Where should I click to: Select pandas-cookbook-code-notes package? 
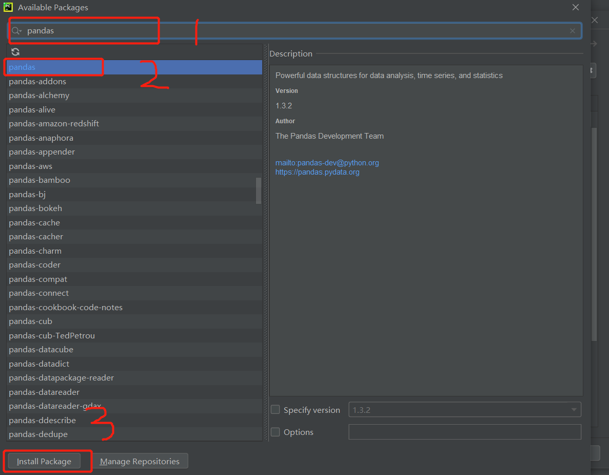(x=66, y=307)
